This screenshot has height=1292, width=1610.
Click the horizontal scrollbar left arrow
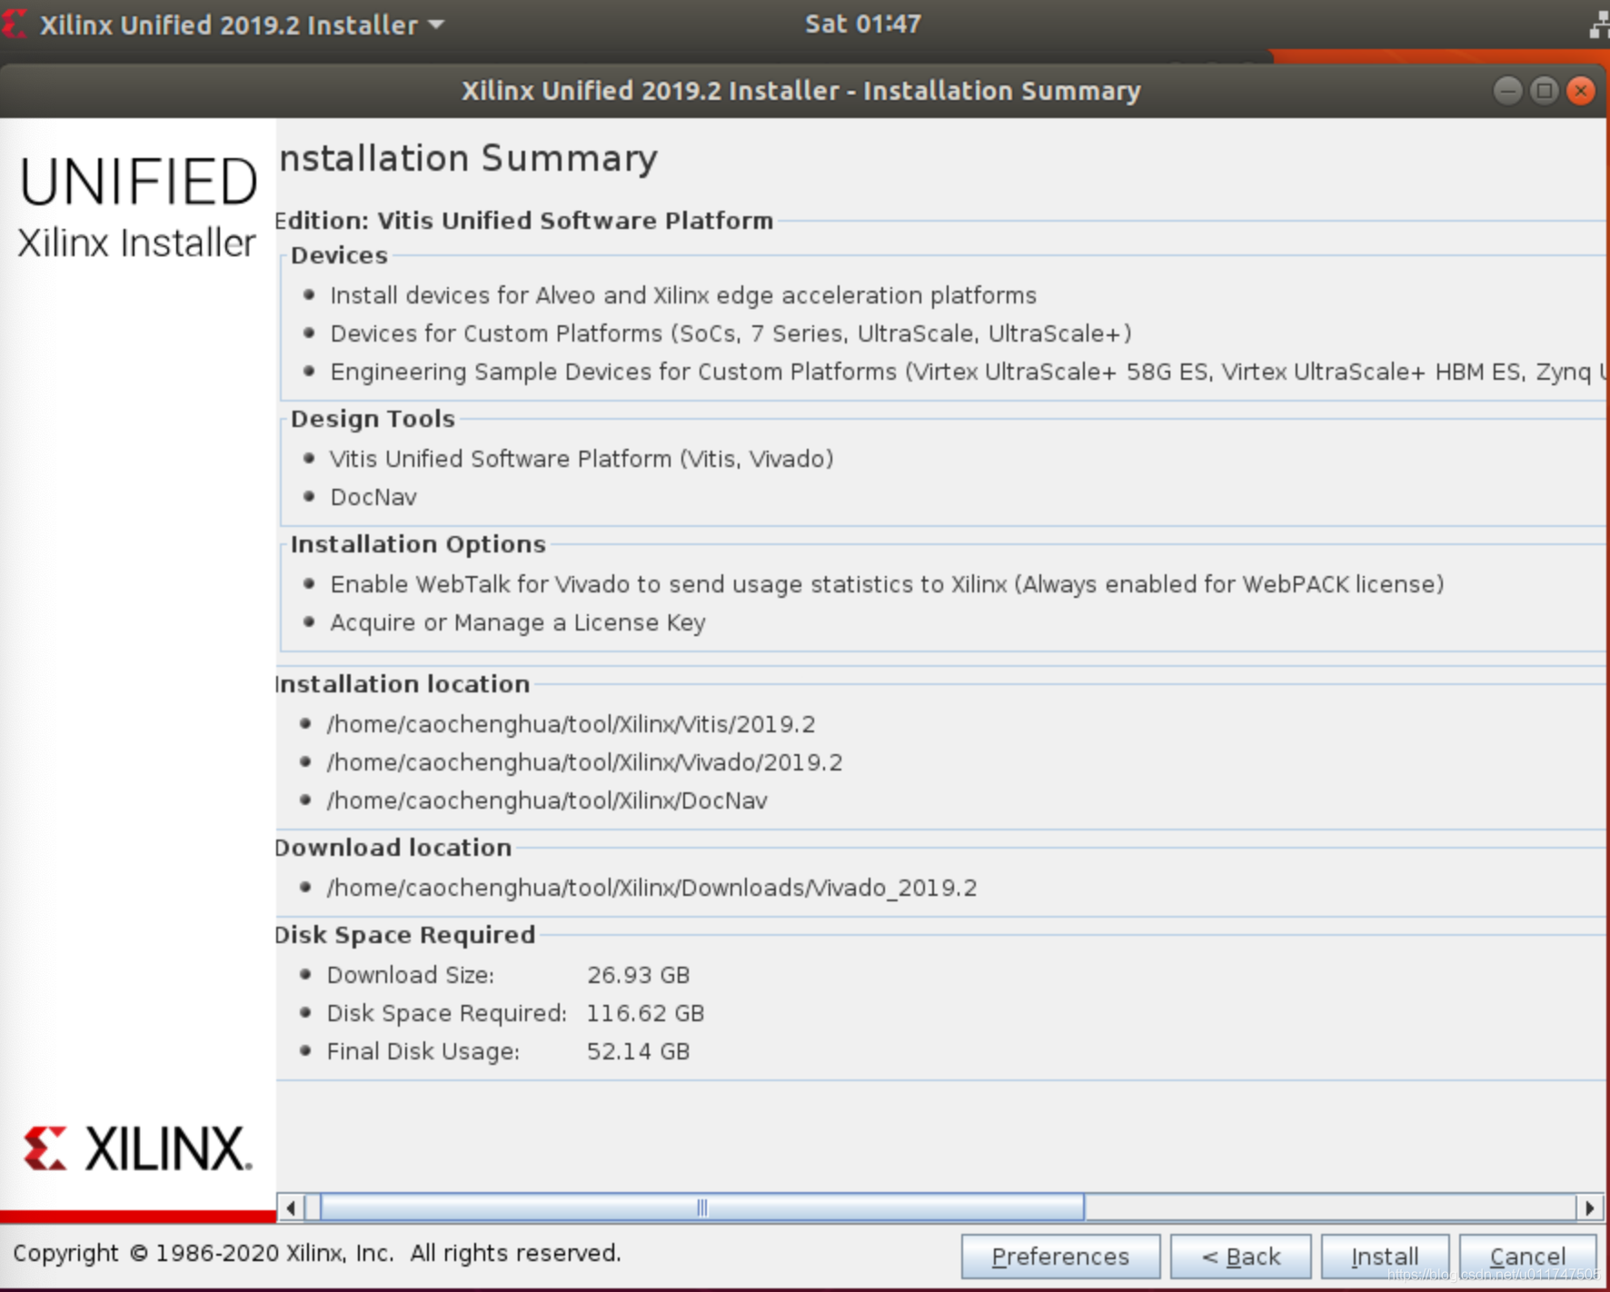[x=291, y=1208]
